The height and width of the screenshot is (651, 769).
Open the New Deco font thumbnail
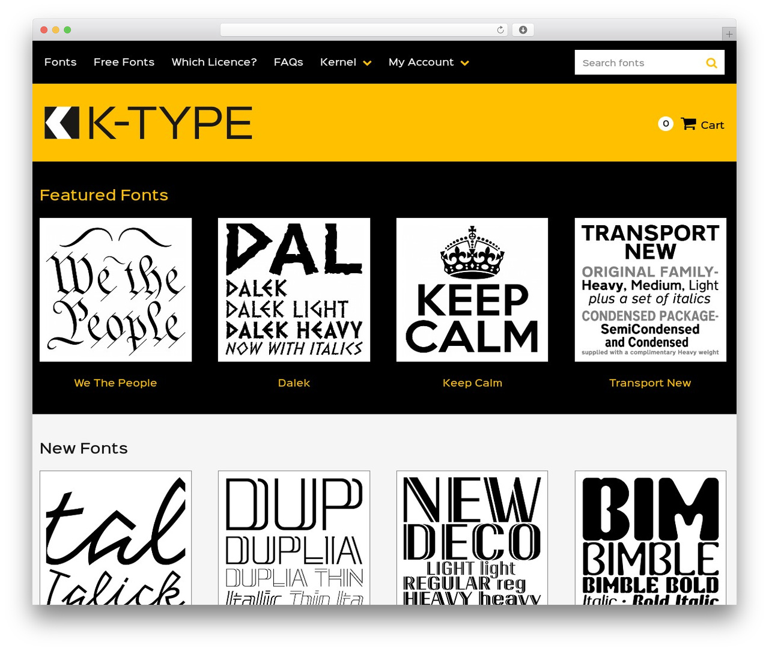472,537
